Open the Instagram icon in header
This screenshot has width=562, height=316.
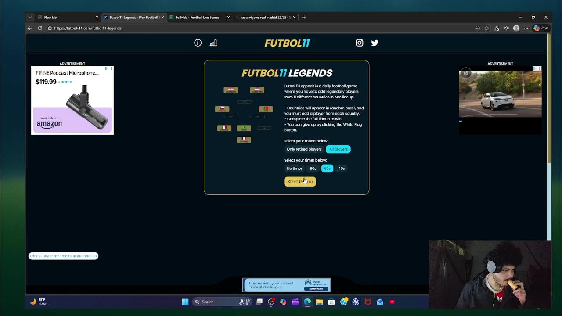click(x=360, y=43)
